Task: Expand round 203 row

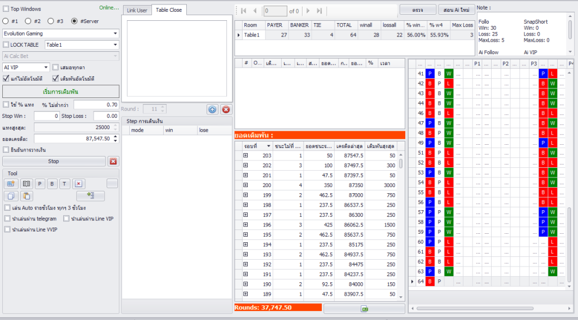Action: point(246,155)
